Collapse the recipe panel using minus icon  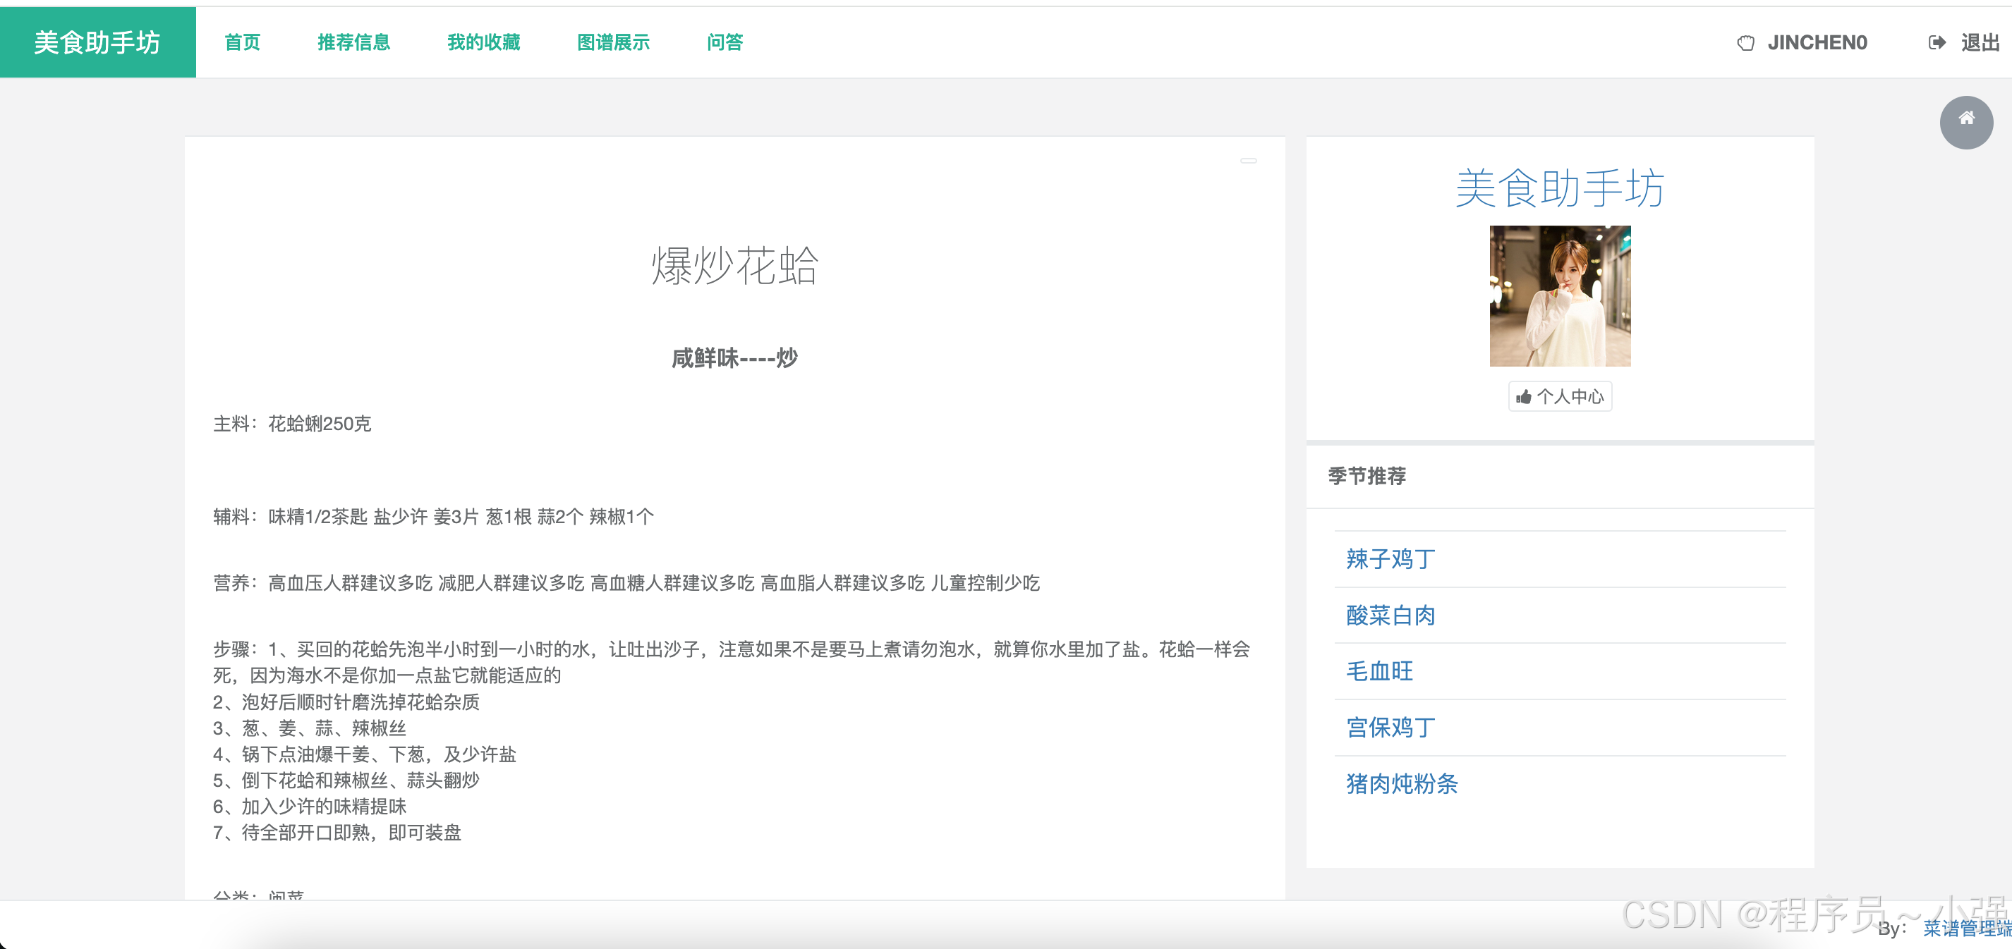(x=1248, y=161)
